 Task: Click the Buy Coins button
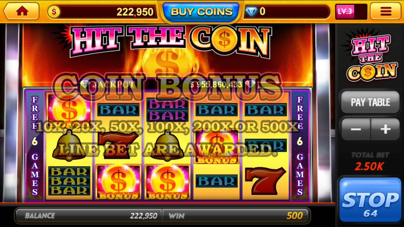(201, 12)
